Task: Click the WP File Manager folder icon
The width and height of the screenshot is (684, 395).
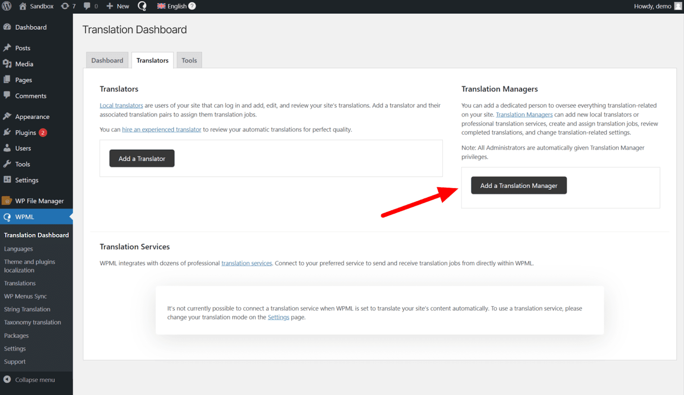Action: [x=7, y=200]
